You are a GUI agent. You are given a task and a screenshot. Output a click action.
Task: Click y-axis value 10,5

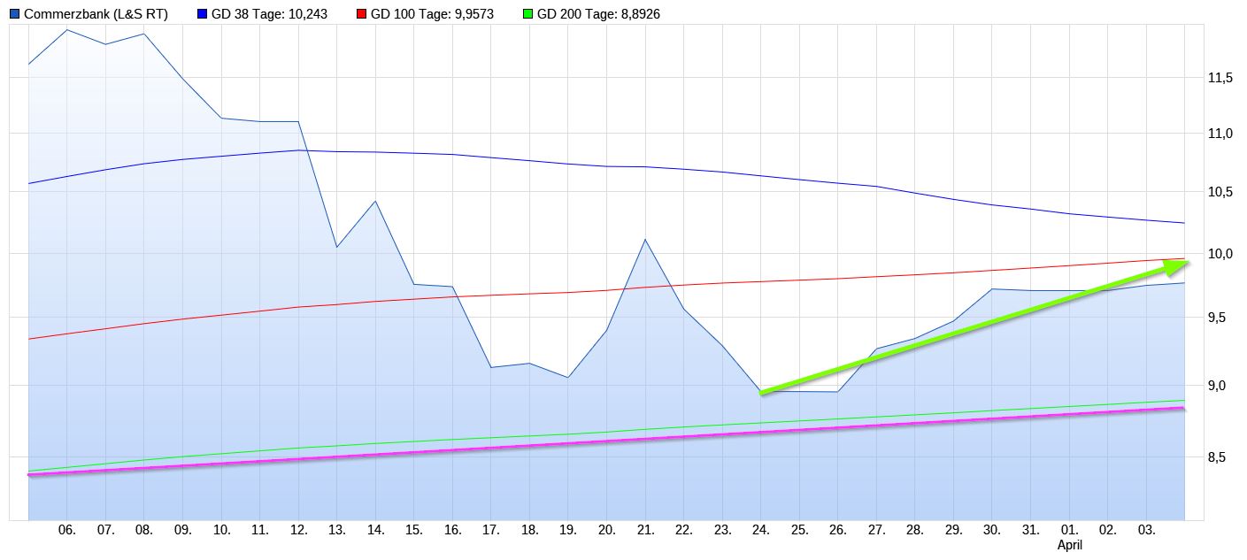coord(1220,194)
